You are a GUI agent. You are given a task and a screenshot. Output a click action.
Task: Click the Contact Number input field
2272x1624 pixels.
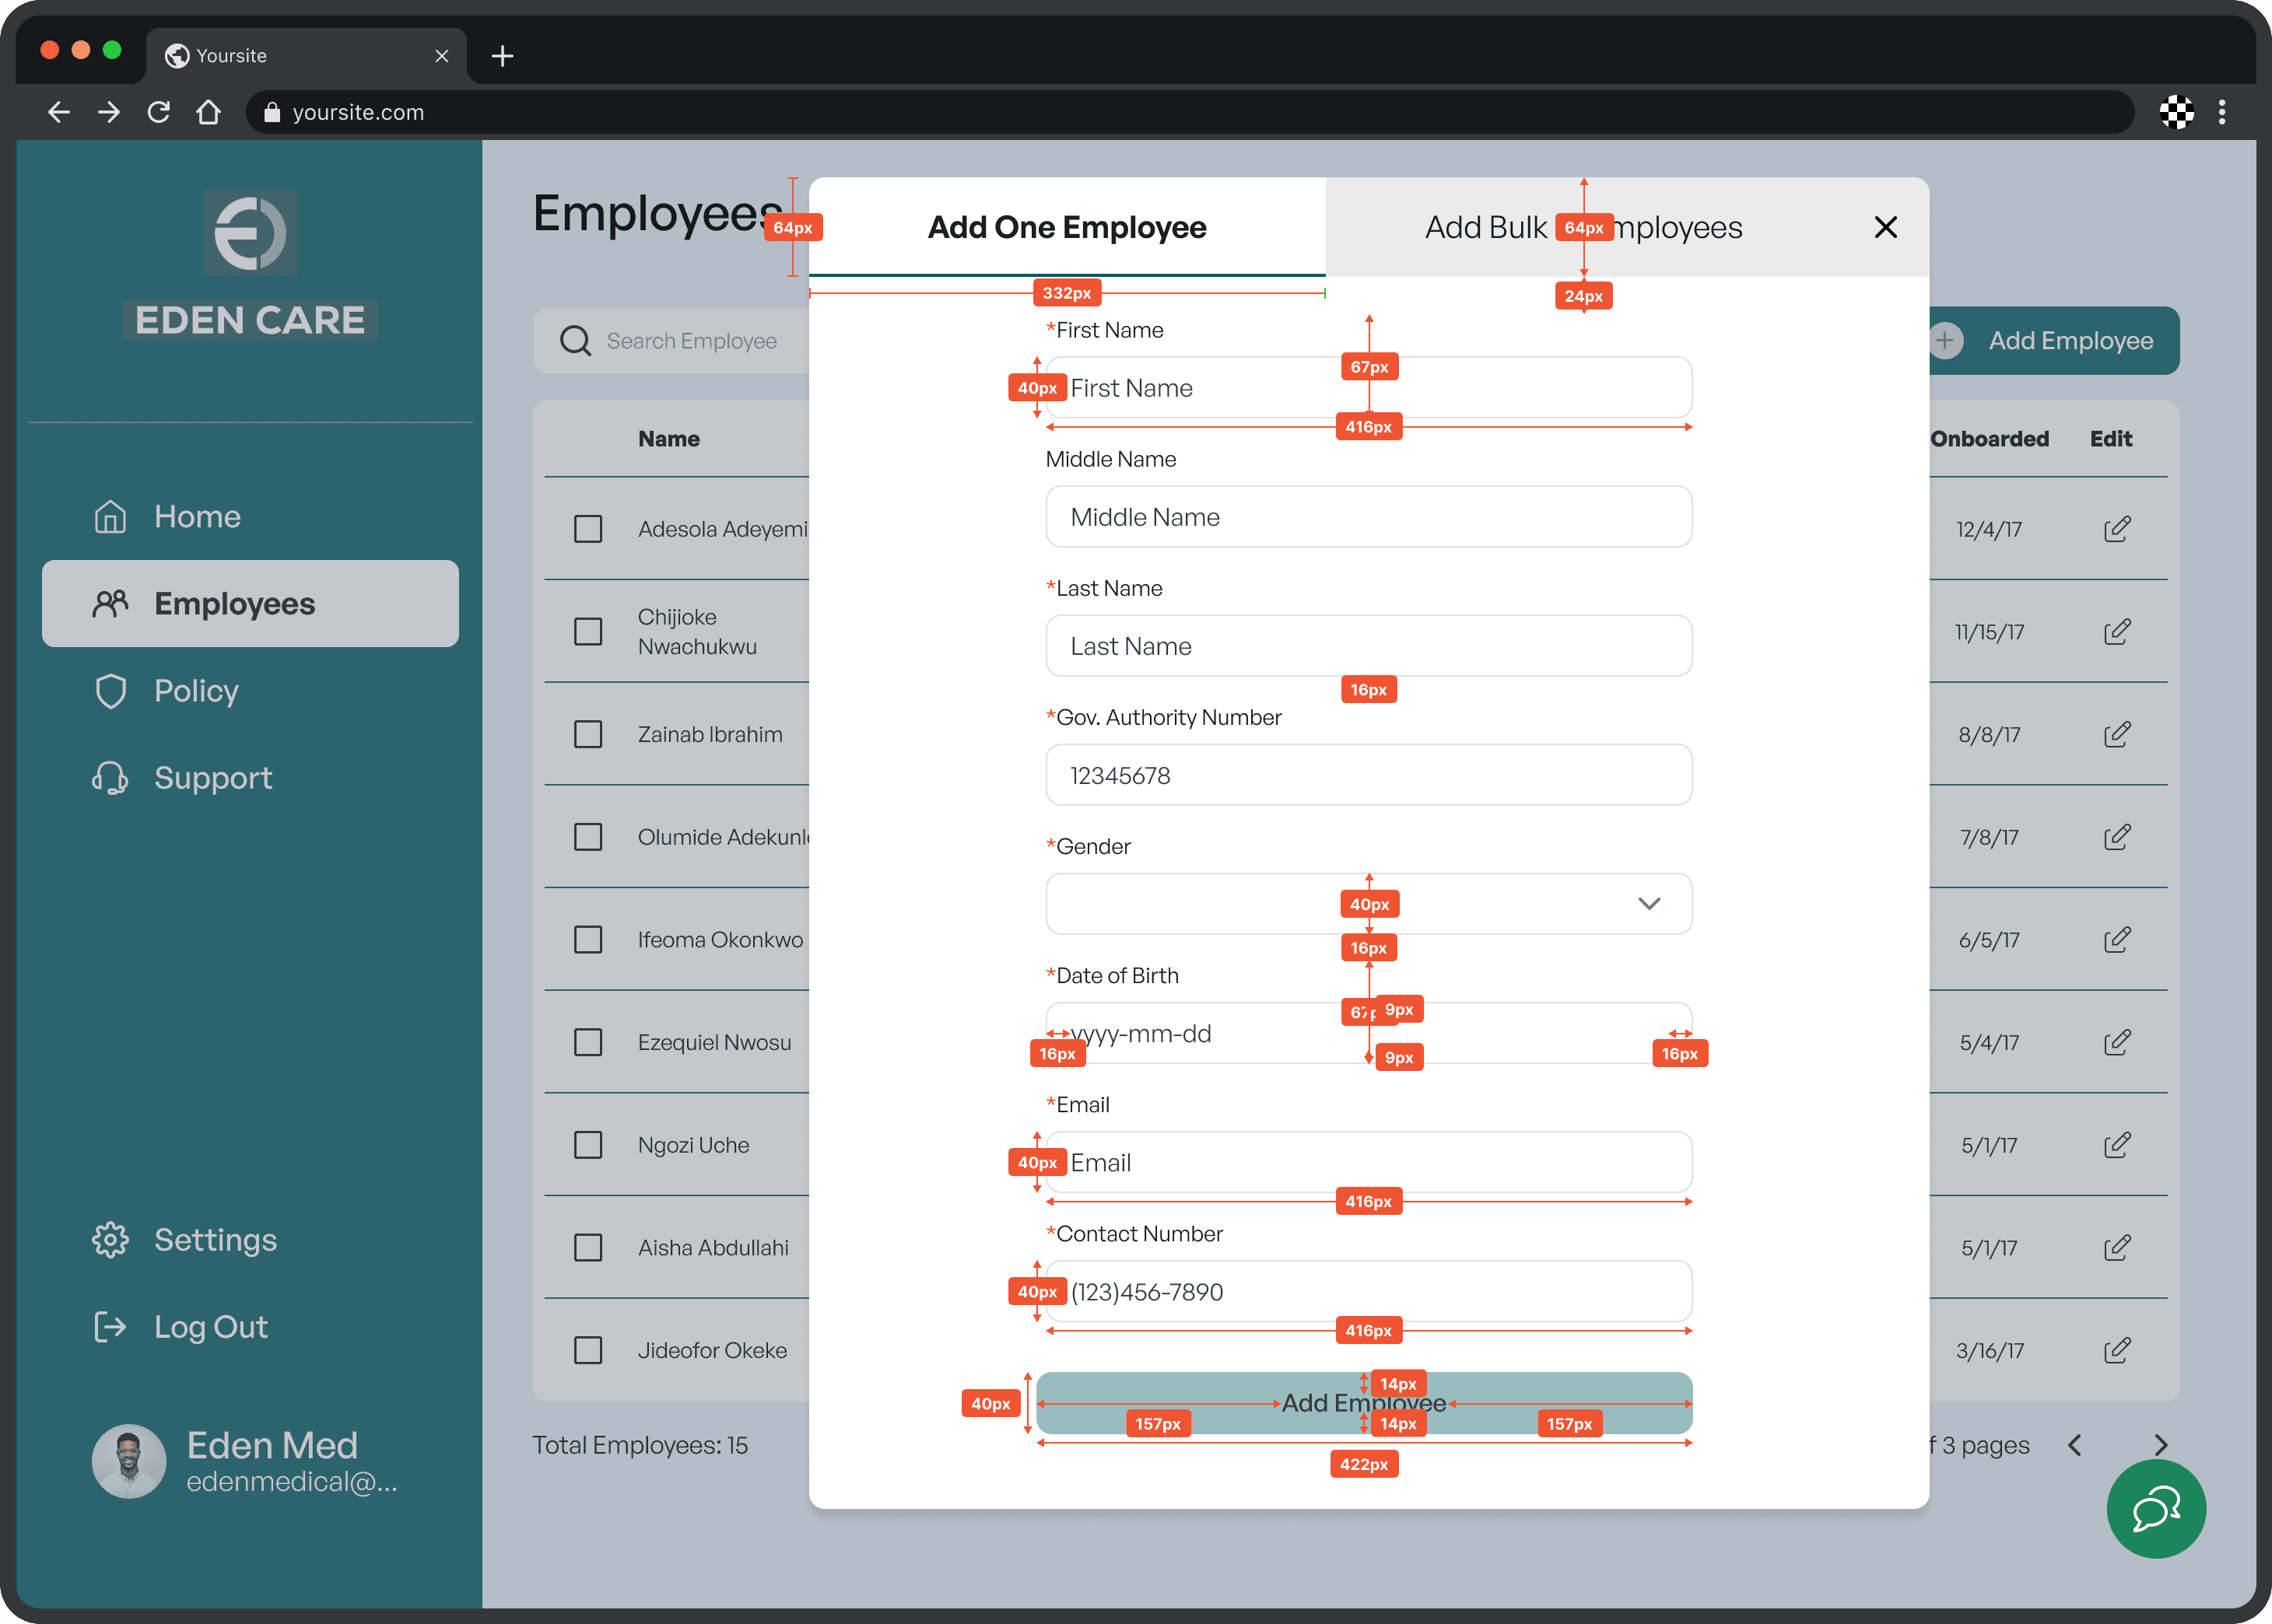click(x=1369, y=1291)
